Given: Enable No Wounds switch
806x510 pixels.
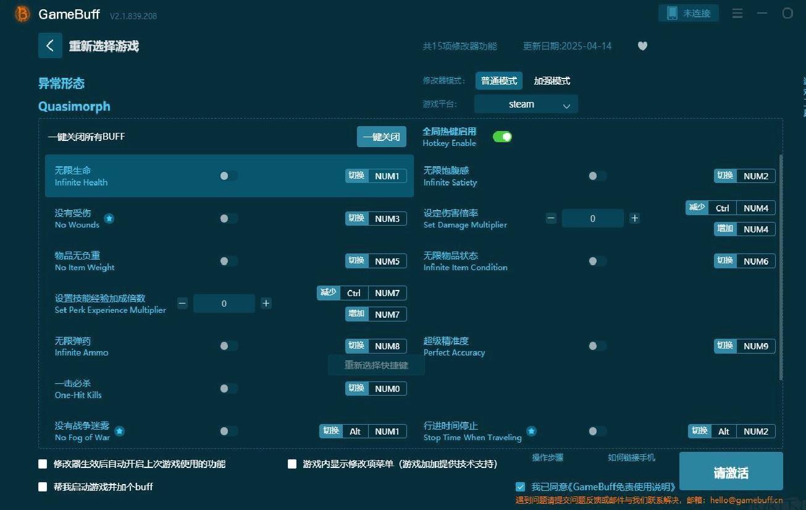Looking at the screenshot, I should (228, 218).
